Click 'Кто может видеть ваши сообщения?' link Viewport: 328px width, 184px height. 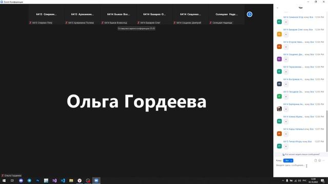point(301,154)
